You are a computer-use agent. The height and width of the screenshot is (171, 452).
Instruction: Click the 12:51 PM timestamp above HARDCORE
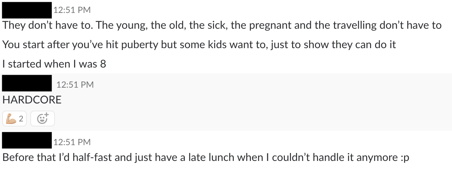(x=75, y=84)
